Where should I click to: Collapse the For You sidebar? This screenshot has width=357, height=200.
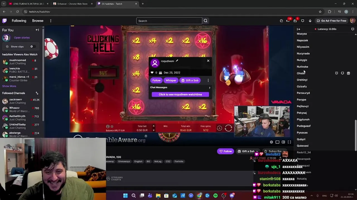coord(37,30)
